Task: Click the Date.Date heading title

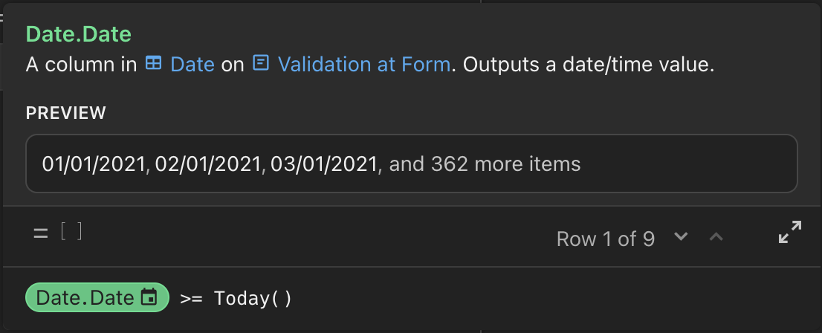Action: [79, 34]
